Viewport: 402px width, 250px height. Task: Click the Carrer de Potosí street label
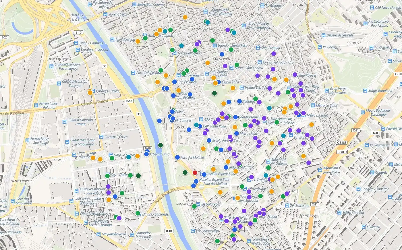point(94,102)
